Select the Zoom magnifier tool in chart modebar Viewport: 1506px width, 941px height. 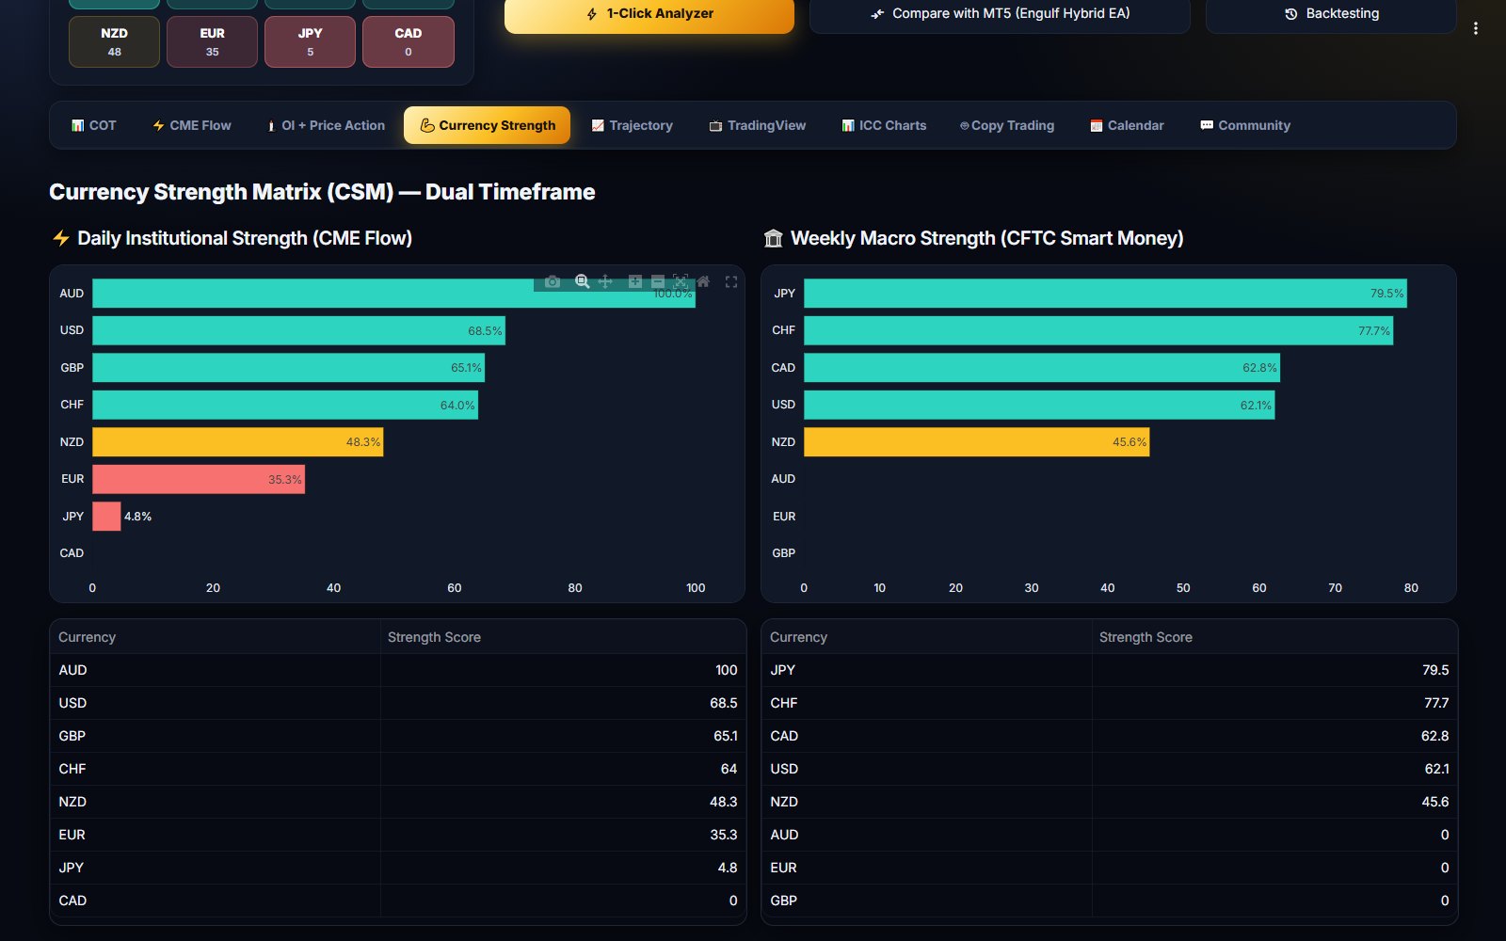582,281
